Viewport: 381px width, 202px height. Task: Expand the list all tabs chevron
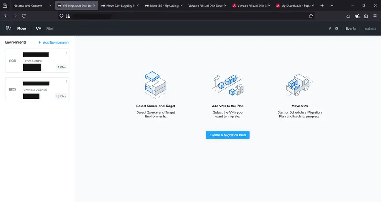pos(332,5)
